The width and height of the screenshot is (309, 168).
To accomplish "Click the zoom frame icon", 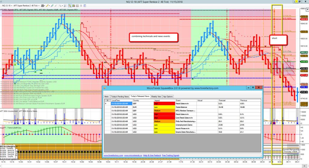I will pyautogui.click(x=65, y=6).
